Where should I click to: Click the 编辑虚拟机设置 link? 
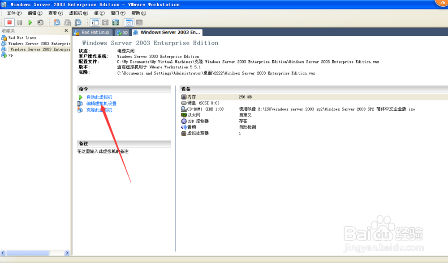101,104
